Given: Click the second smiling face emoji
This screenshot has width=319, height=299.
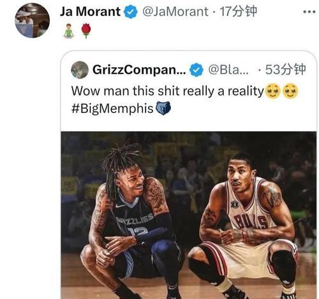Looking at the screenshot, I should (x=290, y=91).
